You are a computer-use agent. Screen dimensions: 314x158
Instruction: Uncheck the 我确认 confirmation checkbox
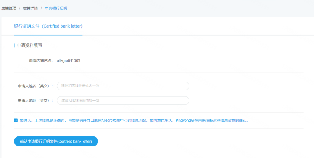[x=16, y=121]
